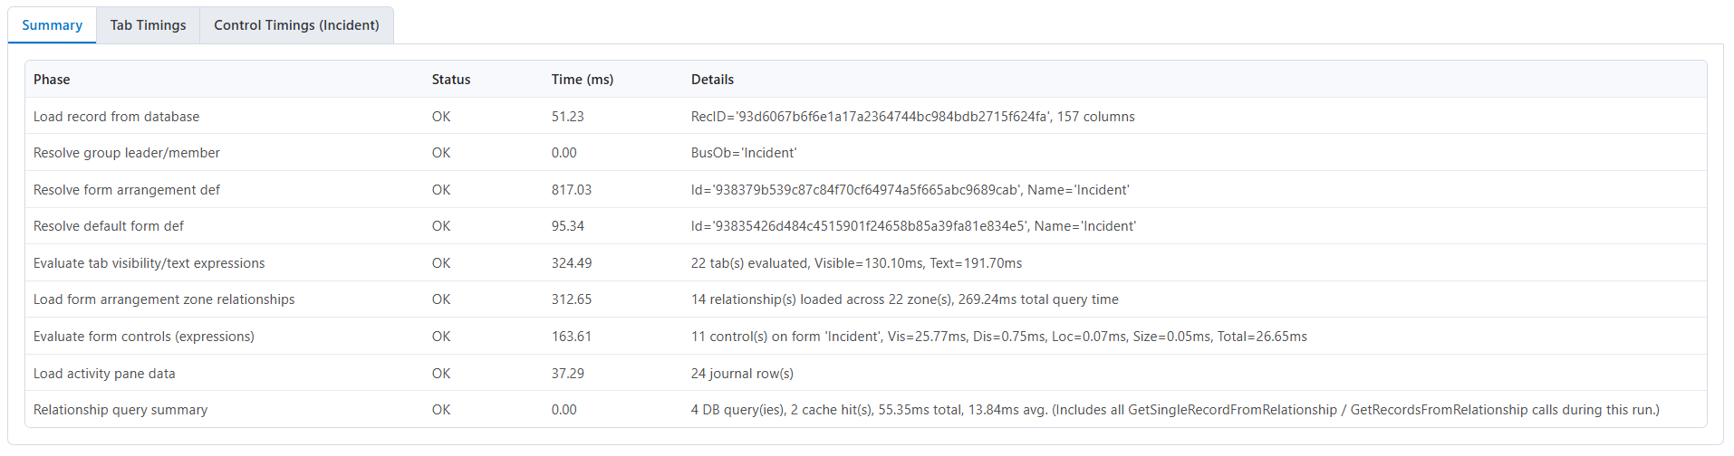This screenshot has width=1734, height=456.
Task: Click the Time (ms) column header
Action: (583, 80)
